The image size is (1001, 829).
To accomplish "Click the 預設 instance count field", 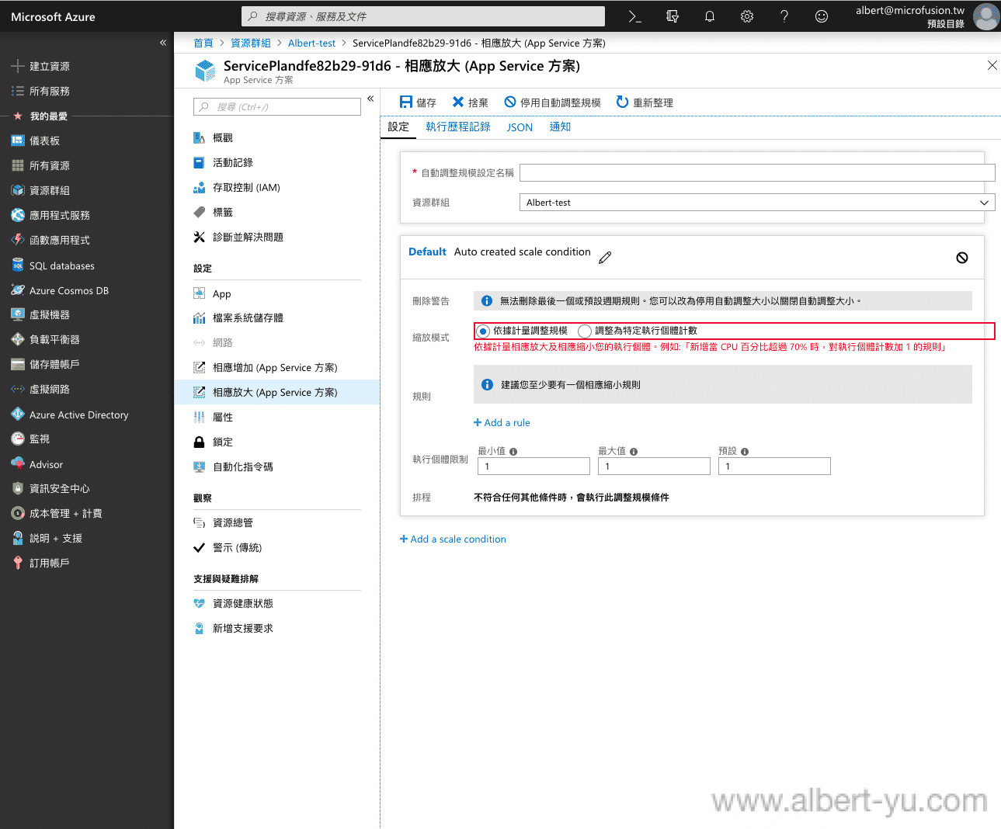I will [x=774, y=466].
